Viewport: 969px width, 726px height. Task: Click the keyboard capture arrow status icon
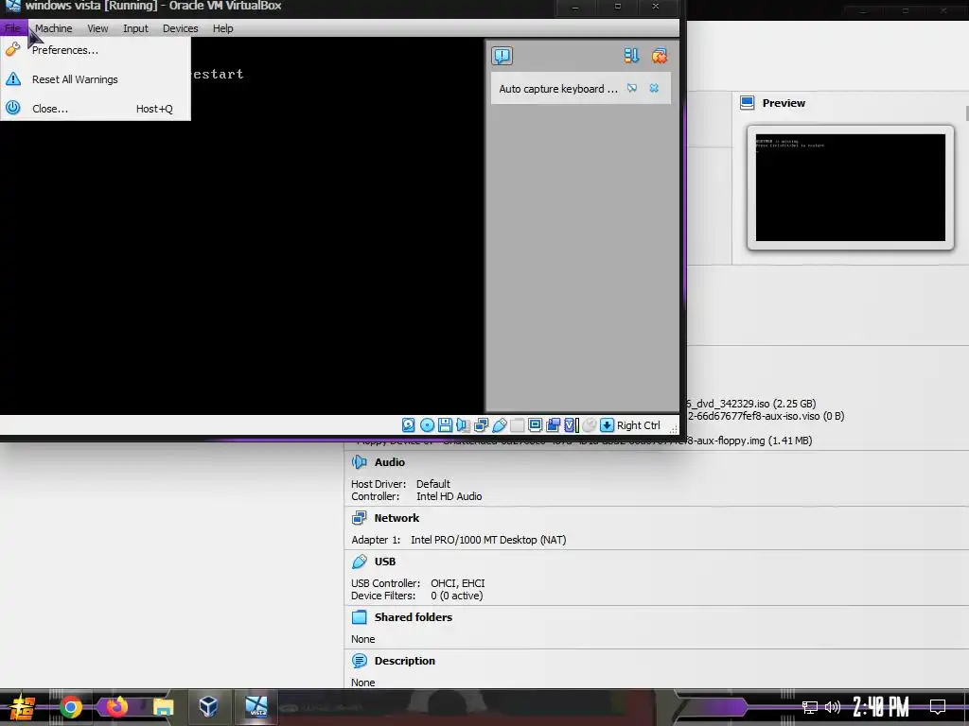tap(607, 425)
